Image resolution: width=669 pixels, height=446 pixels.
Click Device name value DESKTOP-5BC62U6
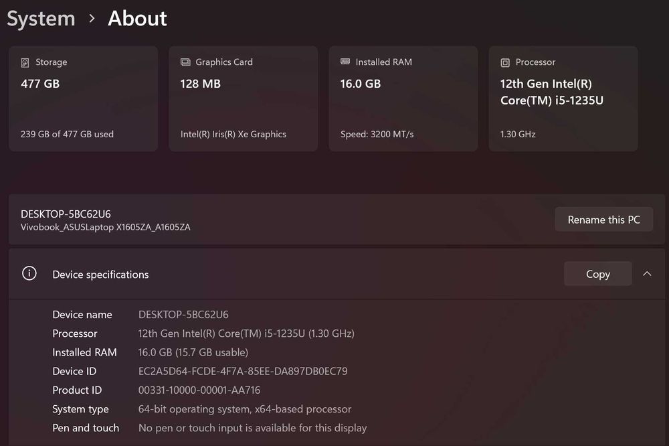(183, 315)
